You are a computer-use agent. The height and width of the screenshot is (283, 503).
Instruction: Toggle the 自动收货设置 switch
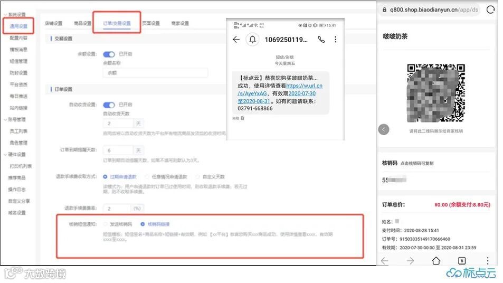(x=109, y=105)
